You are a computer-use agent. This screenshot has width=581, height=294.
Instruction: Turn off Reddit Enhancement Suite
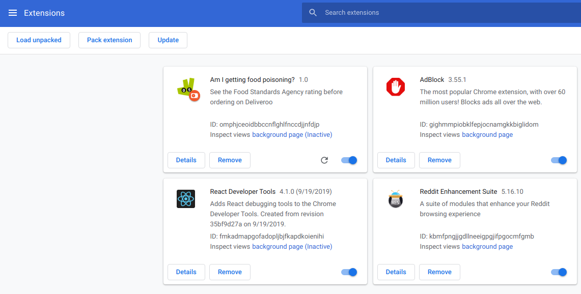click(559, 272)
